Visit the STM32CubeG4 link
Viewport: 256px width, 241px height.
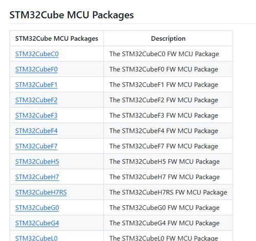click(37, 223)
